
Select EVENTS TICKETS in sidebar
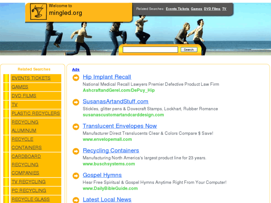point(31,78)
